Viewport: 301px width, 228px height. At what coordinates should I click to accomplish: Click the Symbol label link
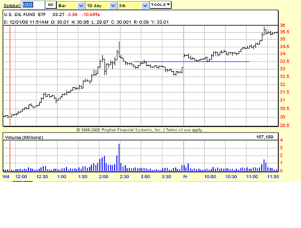(12, 5)
